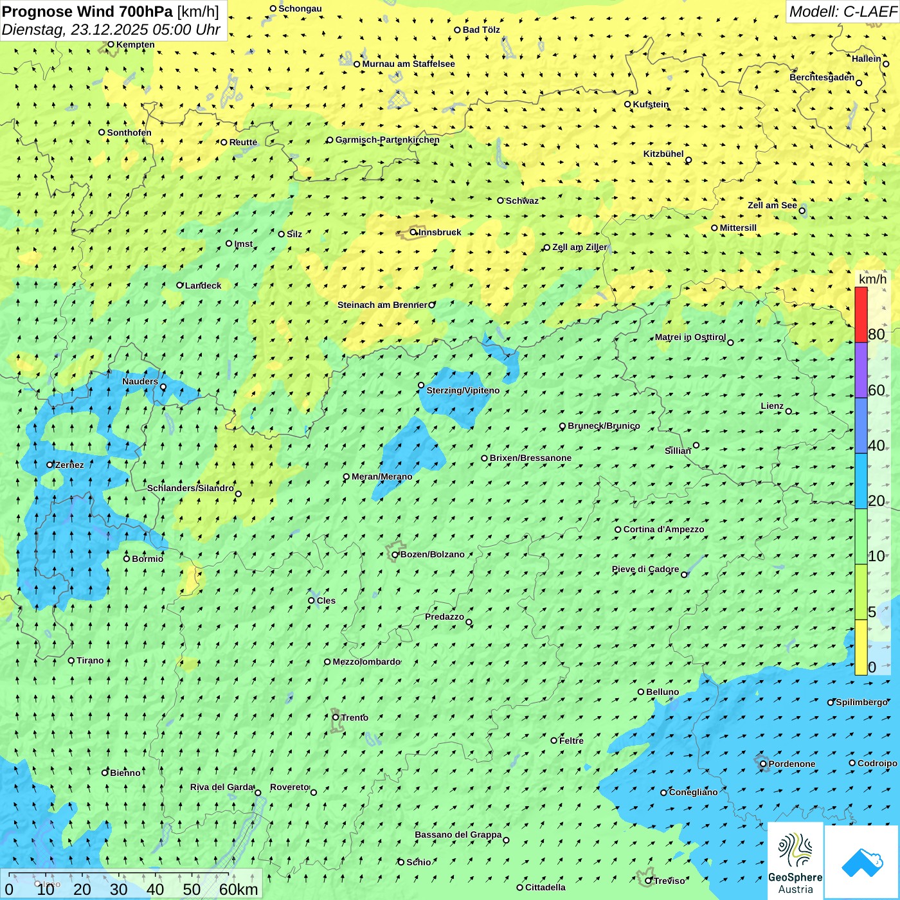This screenshot has height=900, width=900.
Task: Click the 'Bad Tölz' label
Action: [x=482, y=30]
